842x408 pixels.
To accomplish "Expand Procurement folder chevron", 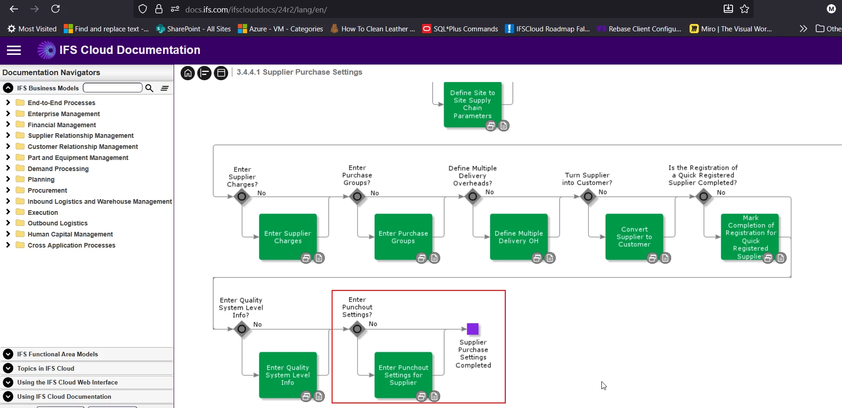I will (x=8, y=190).
